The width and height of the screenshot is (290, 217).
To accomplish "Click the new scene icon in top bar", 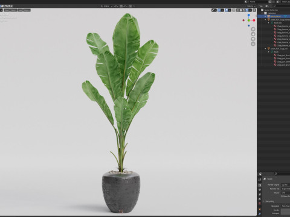I will pos(270,2).
